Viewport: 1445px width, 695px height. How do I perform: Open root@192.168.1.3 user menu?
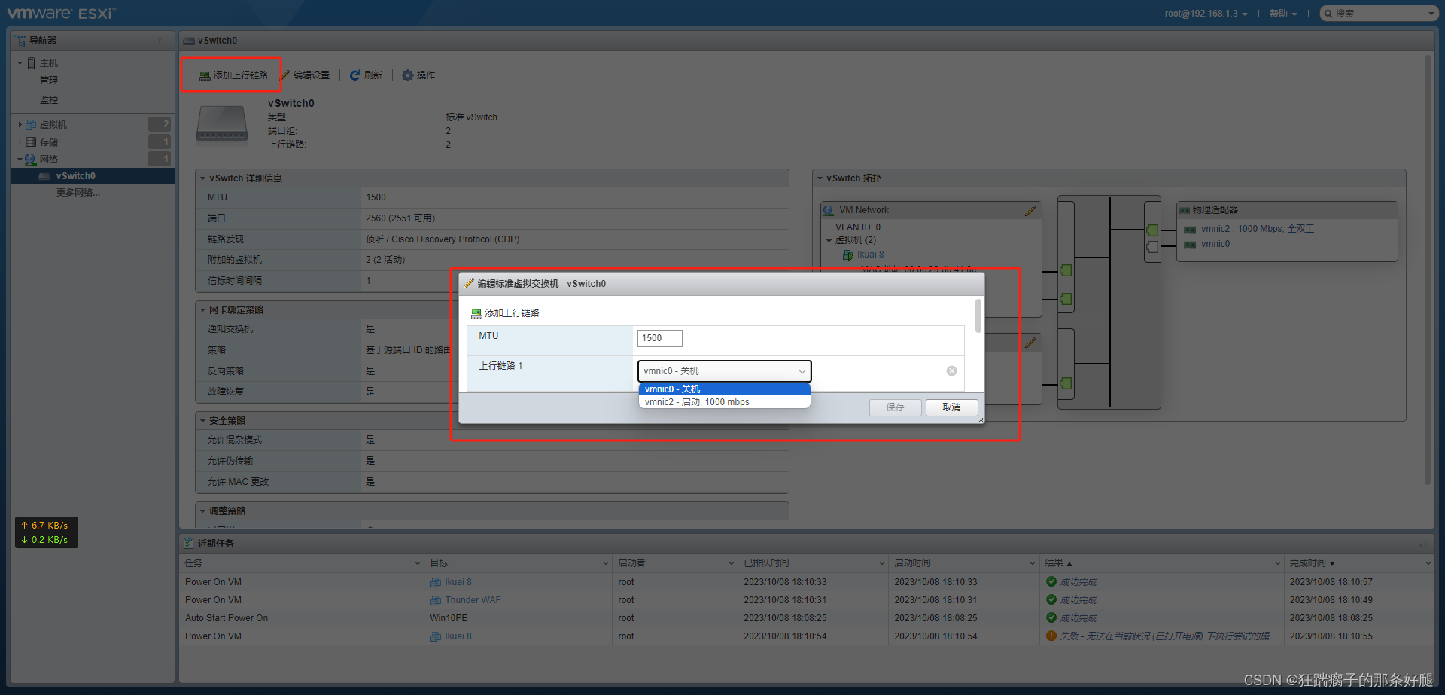coord(1206,14)
